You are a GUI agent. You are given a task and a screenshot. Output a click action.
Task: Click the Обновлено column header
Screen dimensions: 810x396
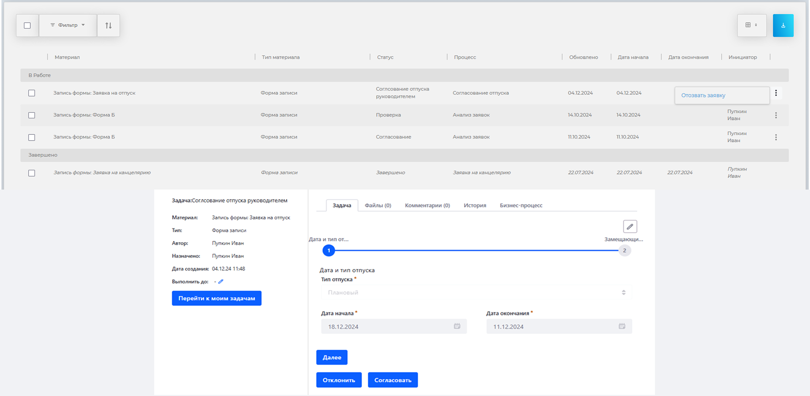583,57
